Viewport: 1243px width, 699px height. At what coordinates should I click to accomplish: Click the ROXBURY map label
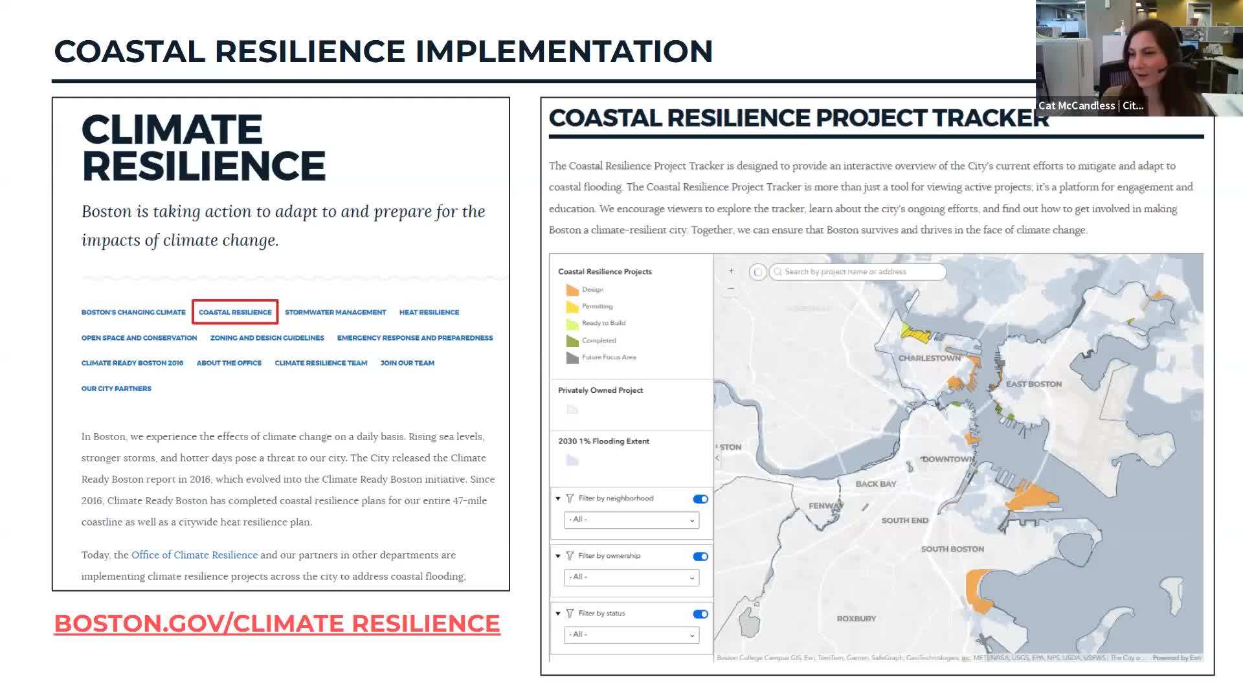[857, 619]
